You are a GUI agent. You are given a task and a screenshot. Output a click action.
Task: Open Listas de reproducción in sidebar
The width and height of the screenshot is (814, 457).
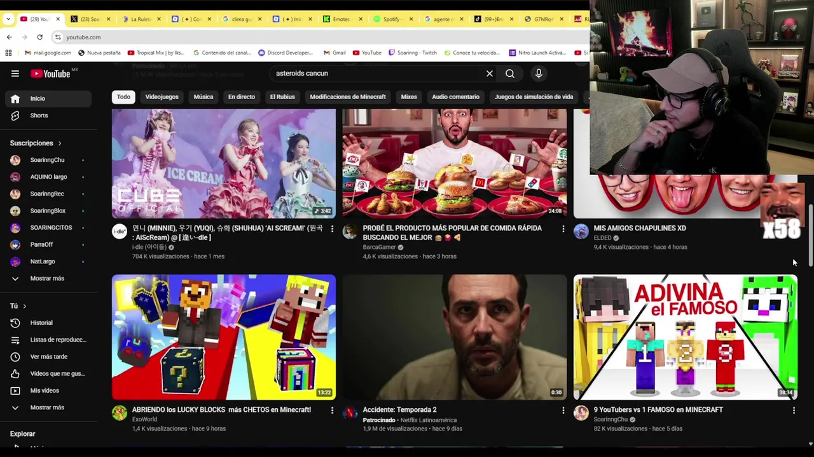coord(48,340)
